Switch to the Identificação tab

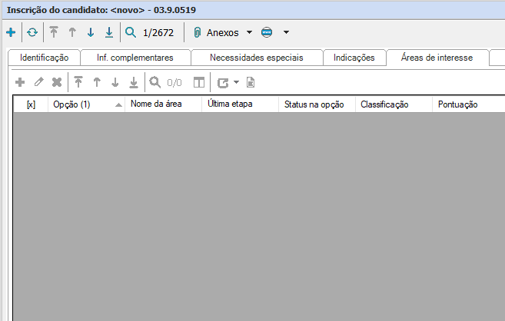coord(44,58)
